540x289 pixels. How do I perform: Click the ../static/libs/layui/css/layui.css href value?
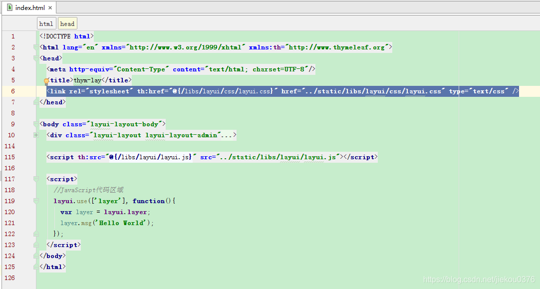(374, 91)
